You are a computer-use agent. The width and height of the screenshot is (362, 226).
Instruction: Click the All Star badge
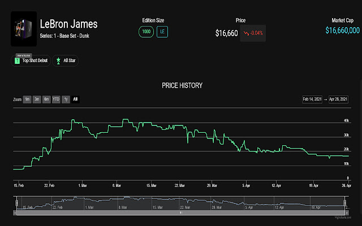point(66,60)
